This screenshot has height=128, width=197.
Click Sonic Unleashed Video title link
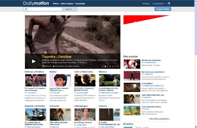pyautogui.click(x=151, y=107)
